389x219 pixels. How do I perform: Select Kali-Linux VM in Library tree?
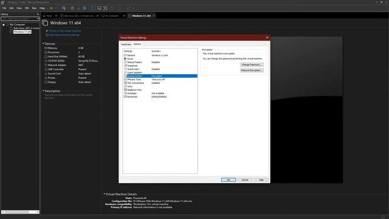click(x=26, y=29)
